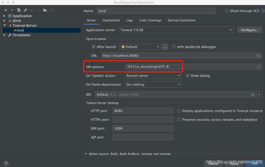The image size is (265, 167).
Task: Open help for Share through VCS
Action: tap(263, 11)
